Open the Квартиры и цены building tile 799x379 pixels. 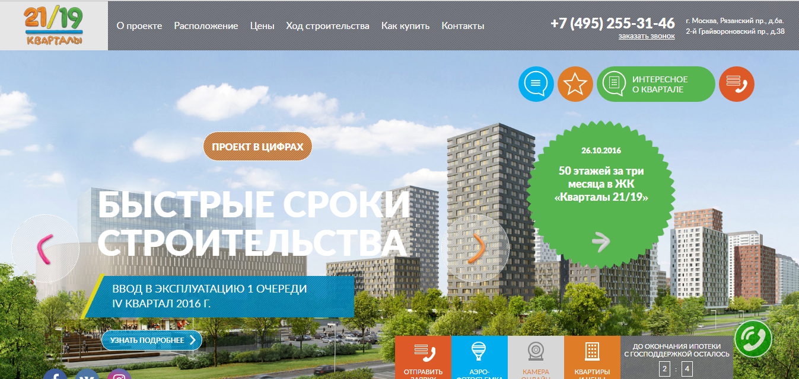click(592, 358)
